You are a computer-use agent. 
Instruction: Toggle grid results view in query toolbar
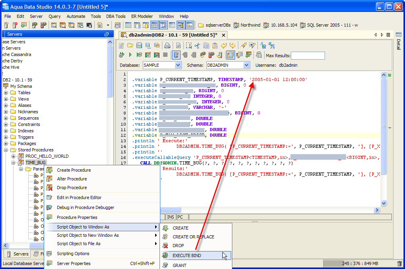[x=230, y=55]
